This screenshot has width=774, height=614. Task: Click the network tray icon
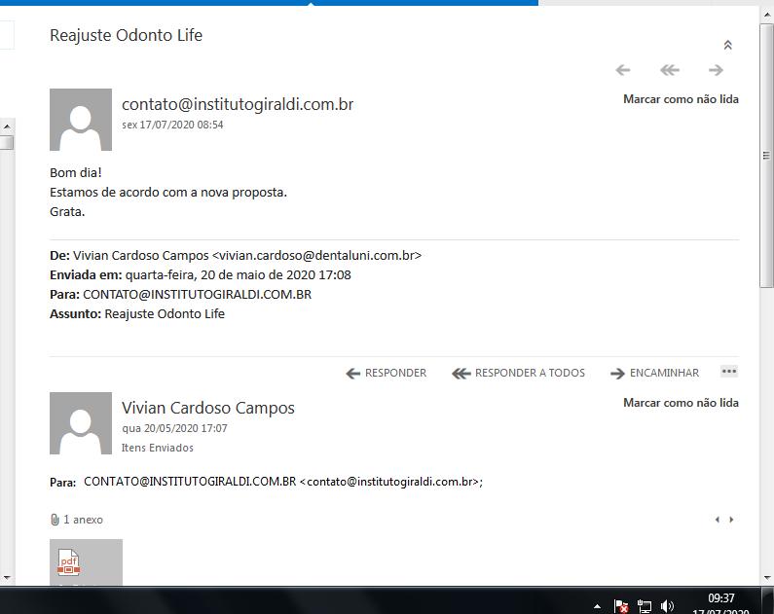click(x=645, y=606)
